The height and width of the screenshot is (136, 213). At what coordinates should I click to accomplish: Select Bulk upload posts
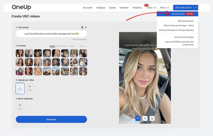[x=186, y=21]
